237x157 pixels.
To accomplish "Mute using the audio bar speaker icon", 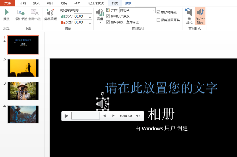I will [138, 116].
